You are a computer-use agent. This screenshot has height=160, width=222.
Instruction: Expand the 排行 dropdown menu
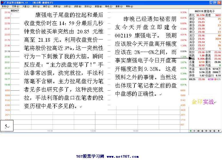point(46,6)
